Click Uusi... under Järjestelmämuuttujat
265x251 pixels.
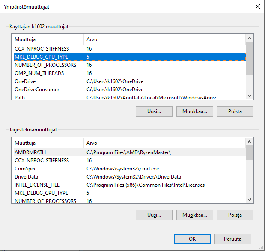(x=154, y=215)
